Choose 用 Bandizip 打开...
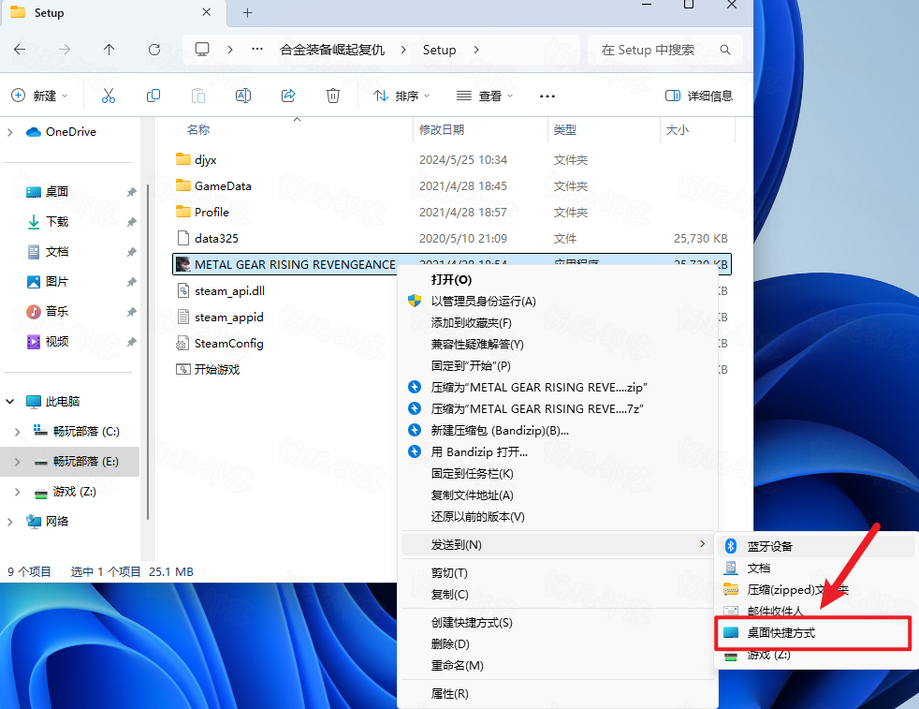Screen dimensions: 919x709 pos(558,452)
